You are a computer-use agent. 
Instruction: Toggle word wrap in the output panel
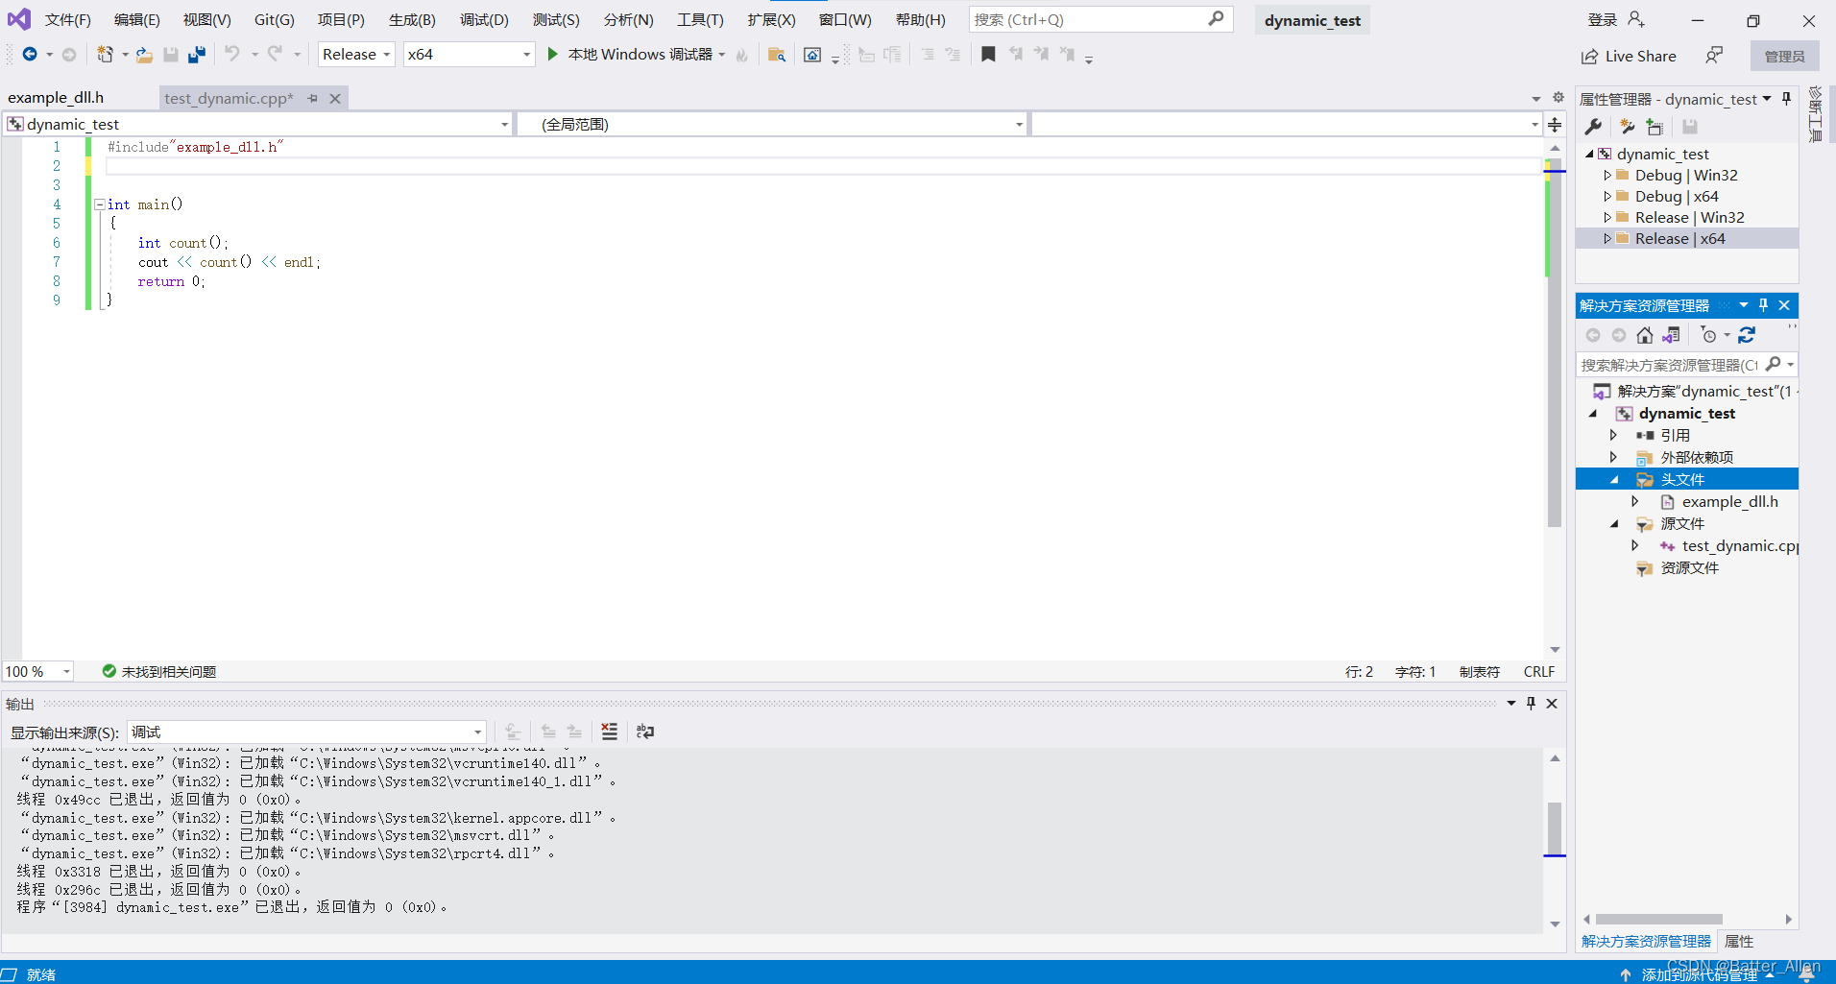tap(644, 732)
